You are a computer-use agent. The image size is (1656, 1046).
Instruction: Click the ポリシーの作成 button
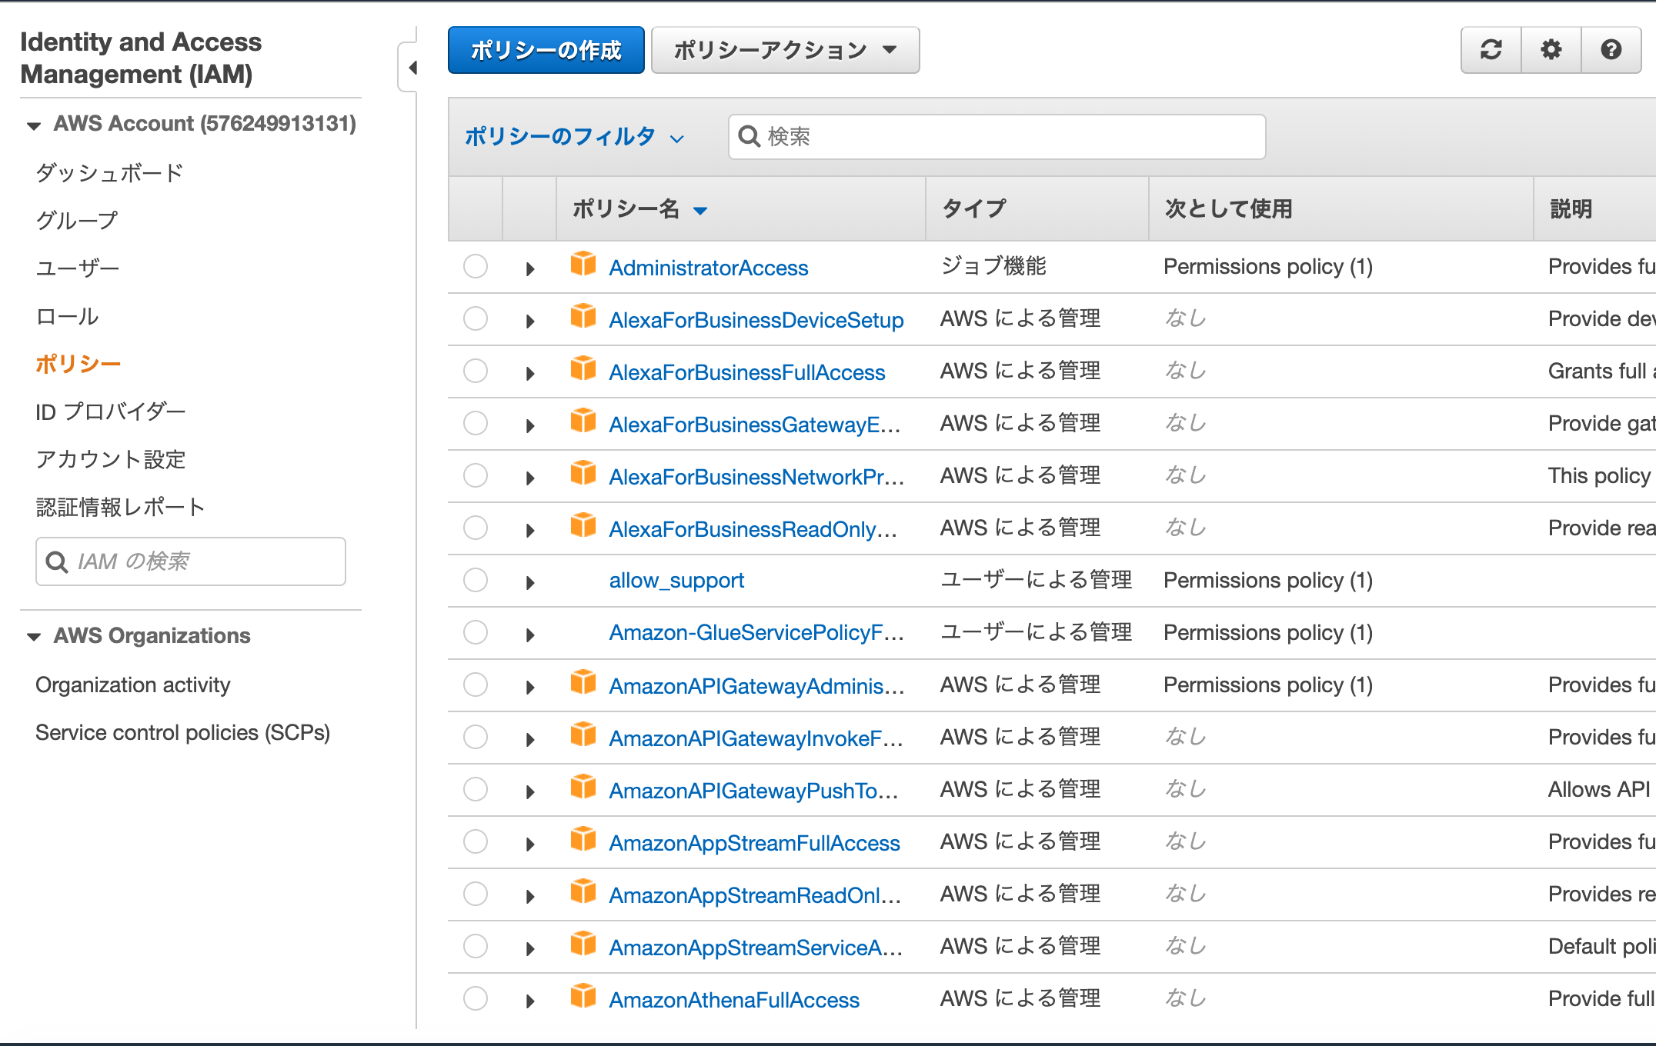click(546, 50)
